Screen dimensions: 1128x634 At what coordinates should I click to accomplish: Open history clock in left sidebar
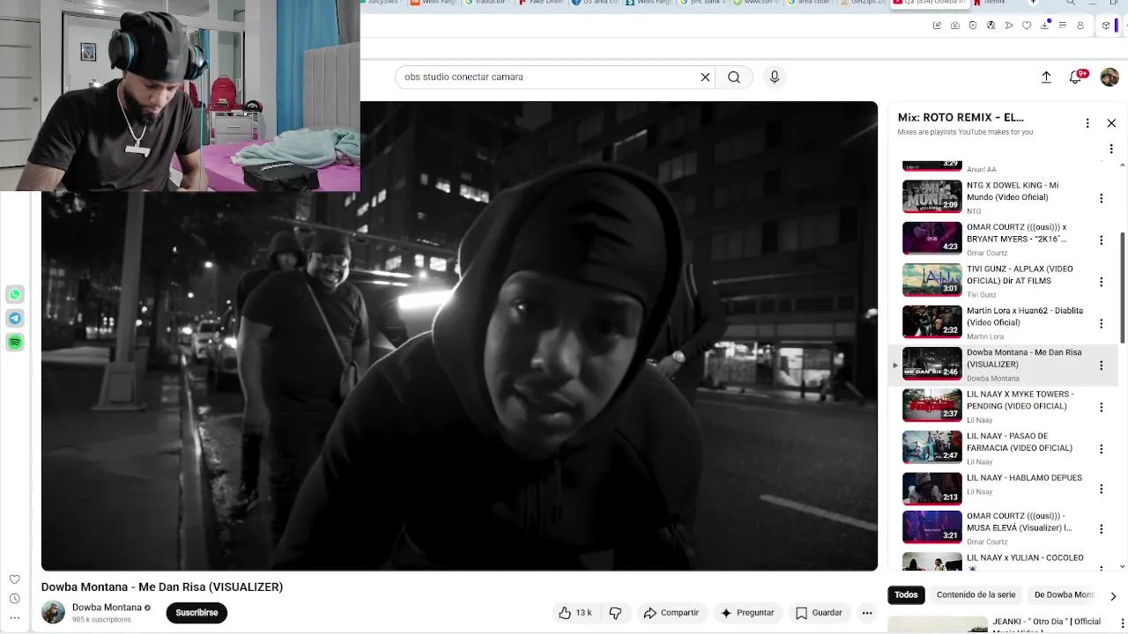(x=14, y=599)
